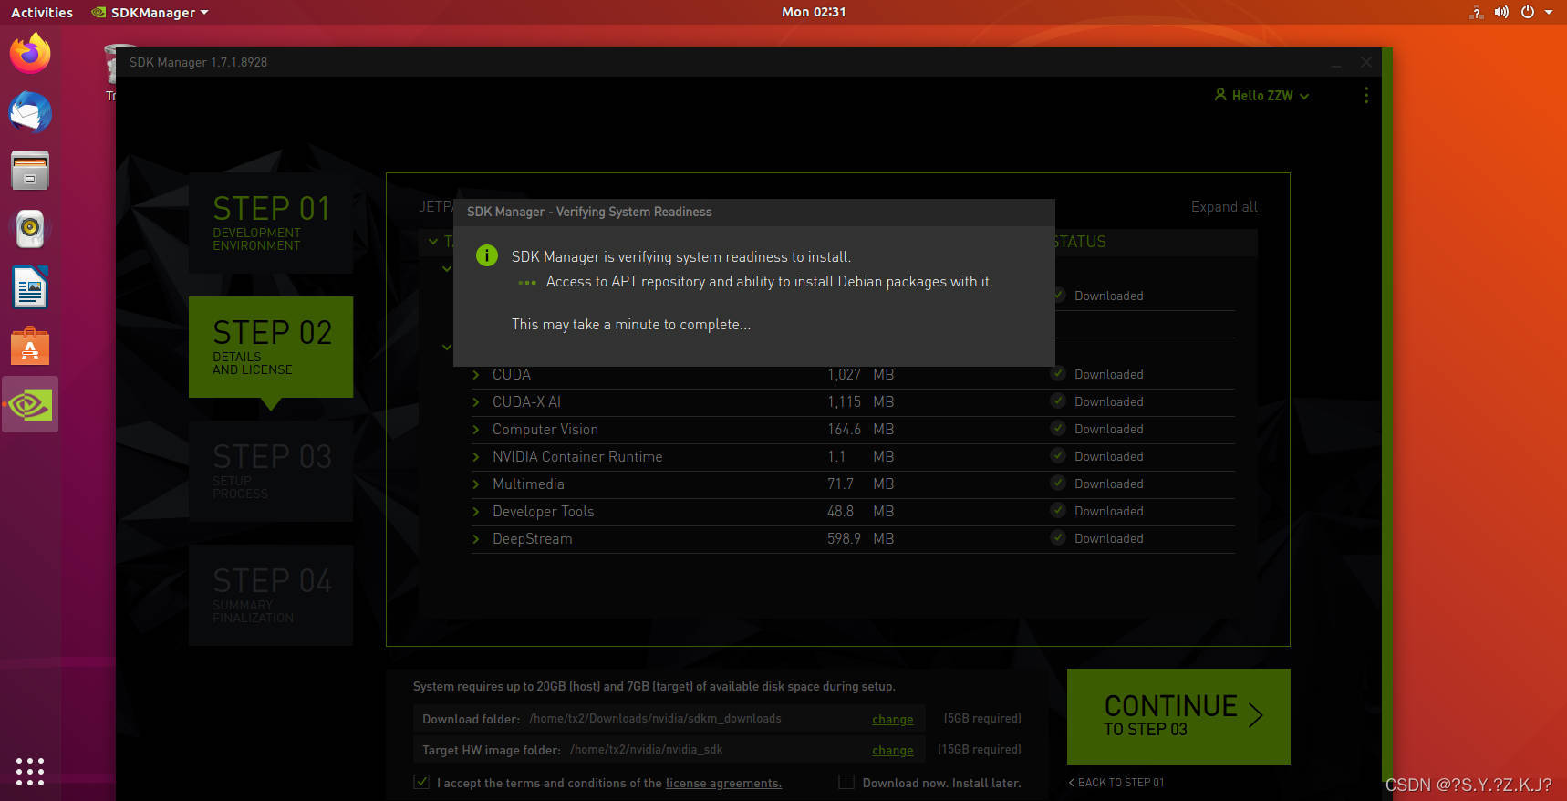Click Multimedia size 71.7 MB

tap(860, 484)
